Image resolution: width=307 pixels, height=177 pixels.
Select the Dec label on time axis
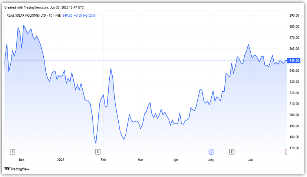click(22, 160)
